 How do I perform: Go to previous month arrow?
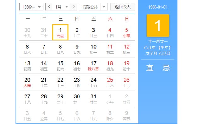(x=49, y=7)
